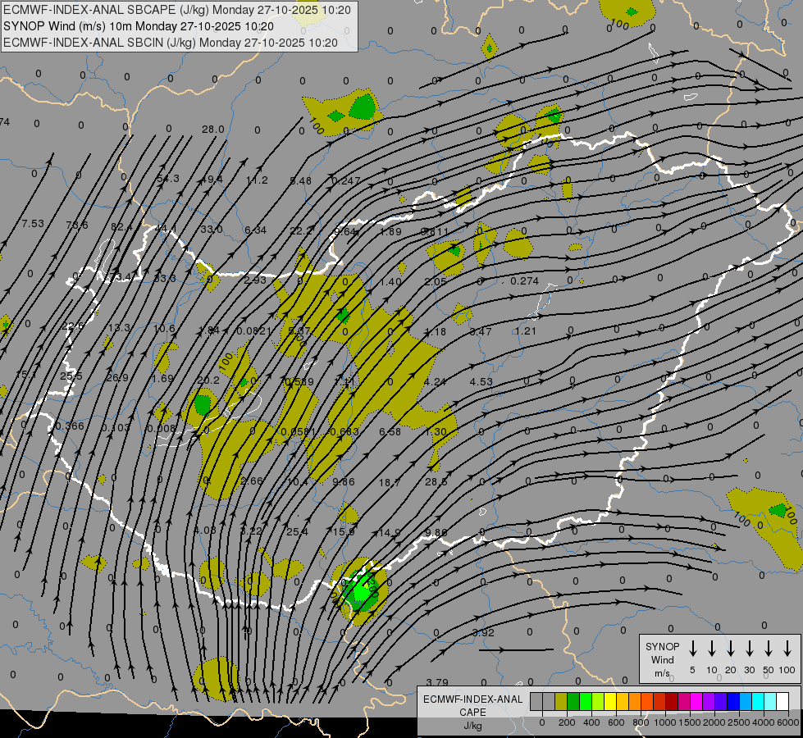
Task: Select the dark blue CAPE legend swatch
Action: 732,702
